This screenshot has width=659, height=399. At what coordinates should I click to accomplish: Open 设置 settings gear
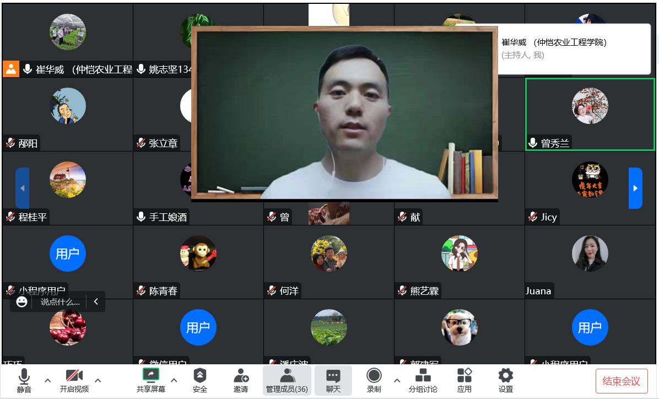505,380
